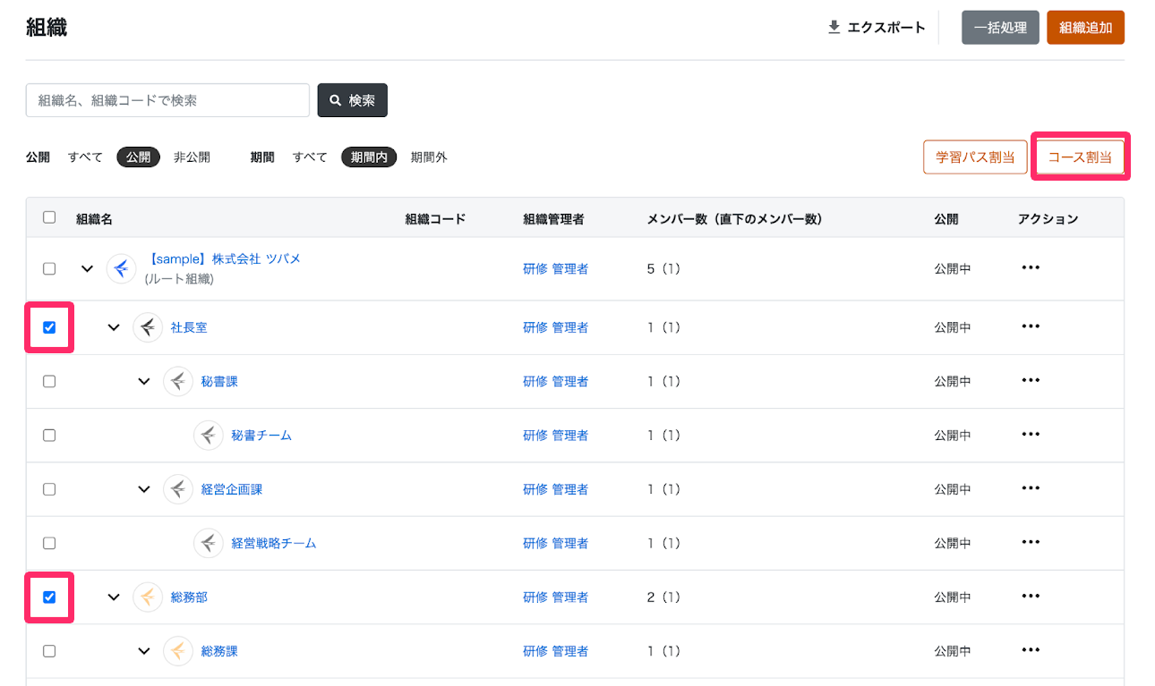The height and width of the screenshot is (686, 1155).
Task: Open the 総務部 organization link
Action: [x=189, y=597]
